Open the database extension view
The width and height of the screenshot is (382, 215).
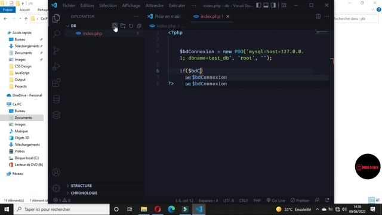(x=56, y=99)
